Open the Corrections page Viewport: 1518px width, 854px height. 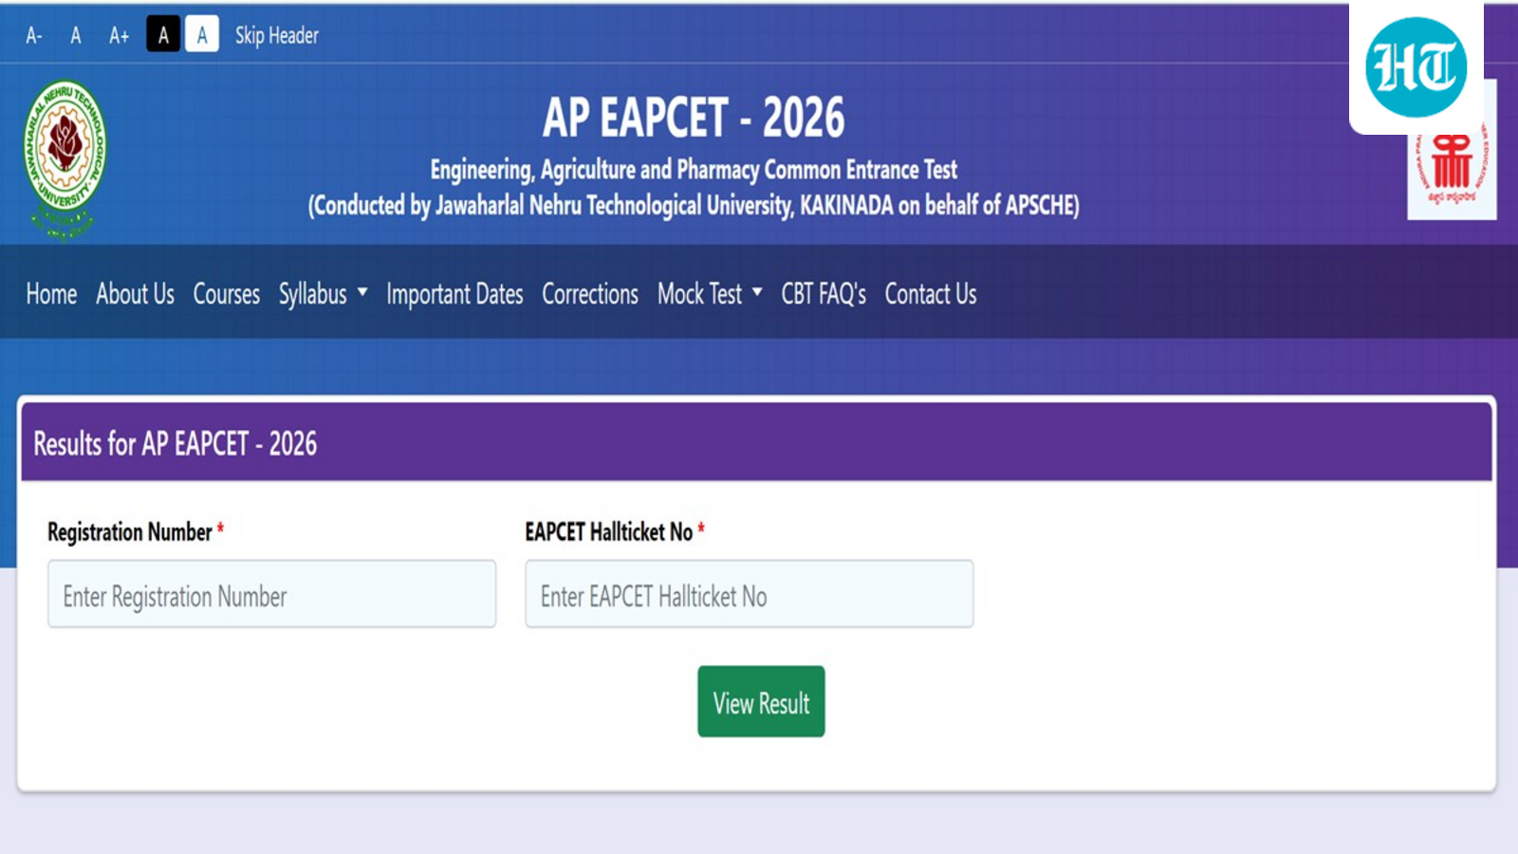[x=590, y=294]
